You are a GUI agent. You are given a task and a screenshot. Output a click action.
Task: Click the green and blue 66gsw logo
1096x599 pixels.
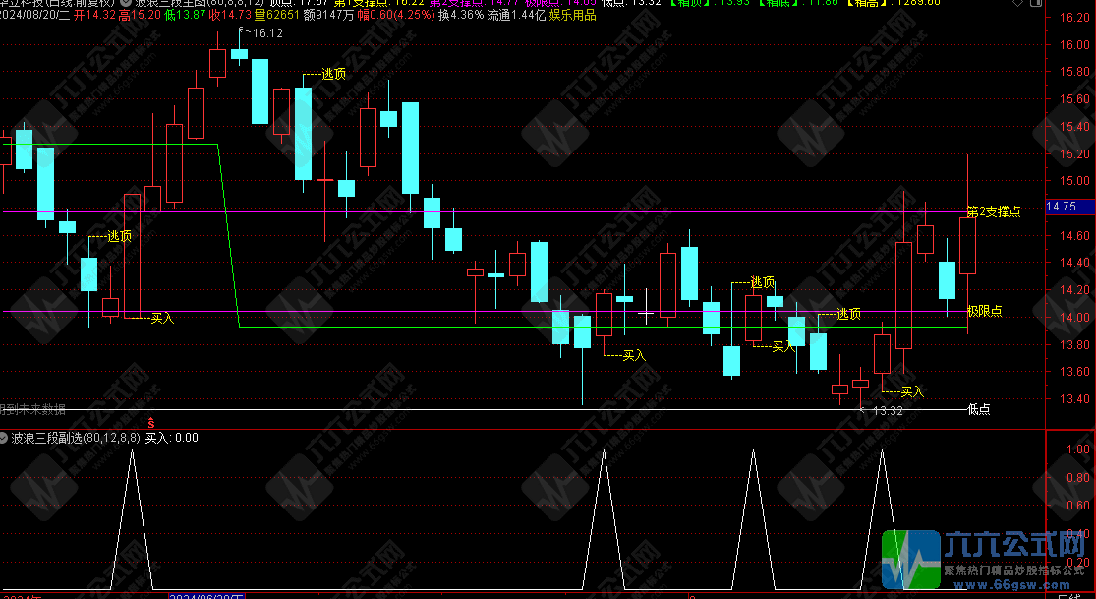[911, 559]
